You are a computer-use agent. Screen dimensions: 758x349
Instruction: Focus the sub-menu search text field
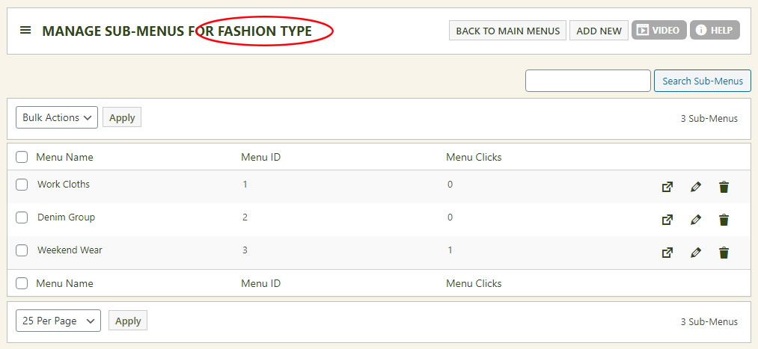587,81
